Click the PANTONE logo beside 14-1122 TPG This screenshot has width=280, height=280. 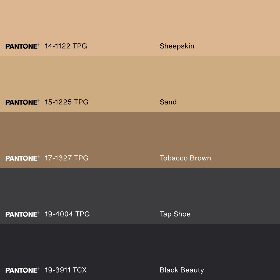click(22, 46)
